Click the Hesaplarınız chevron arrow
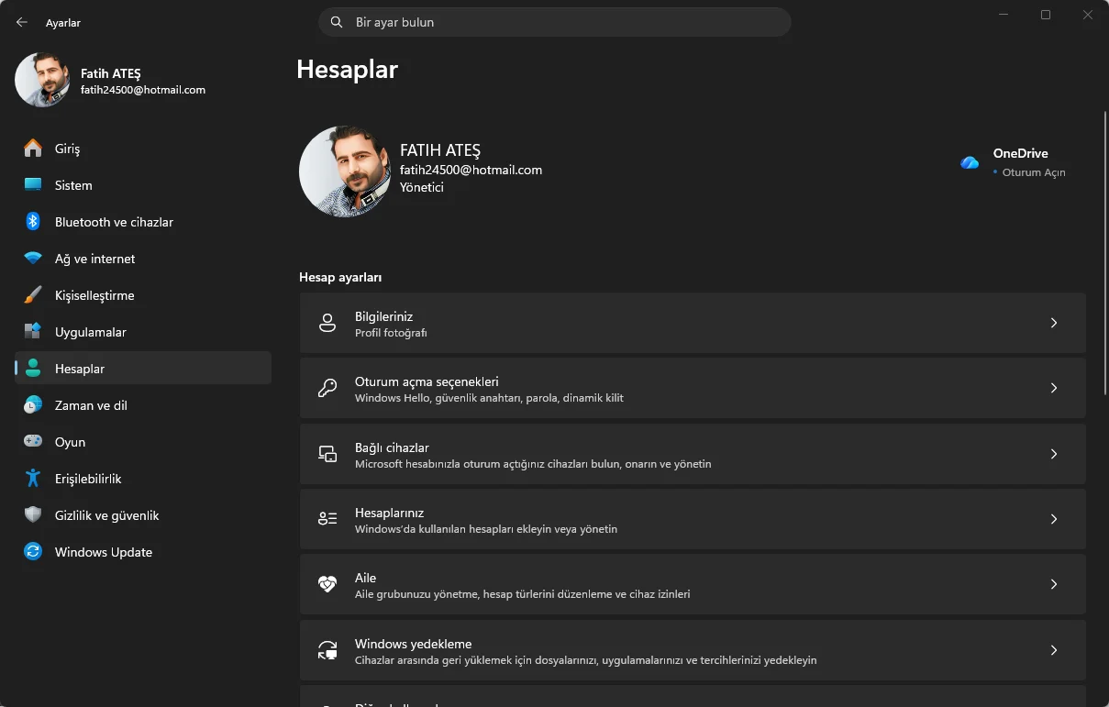Viewport: 1109px width, 707px height. pos(1054,518)
